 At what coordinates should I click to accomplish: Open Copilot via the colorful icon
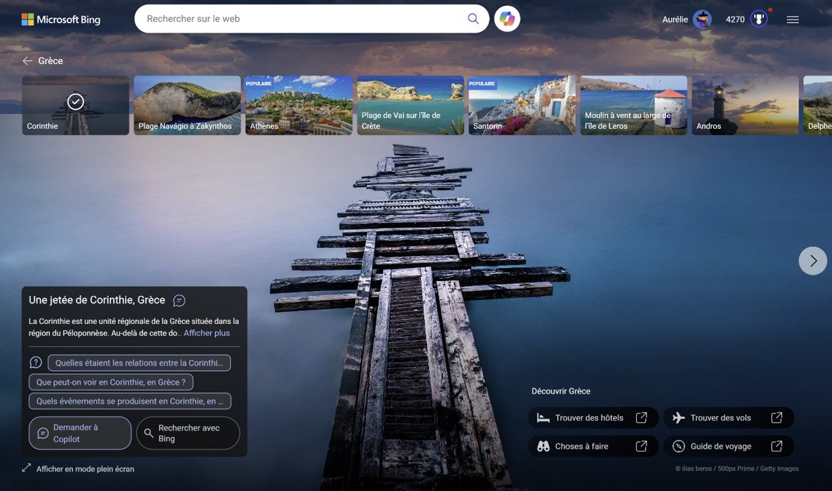pos(507,19)
